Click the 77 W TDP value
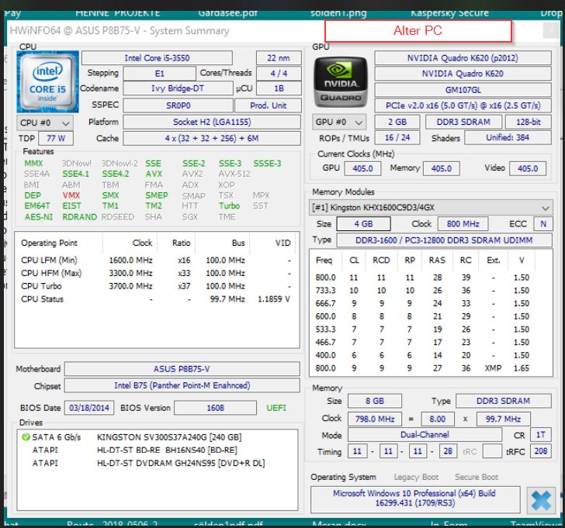Screen dimensions: 565x528 pyautogui.click(x=56, y=138)
